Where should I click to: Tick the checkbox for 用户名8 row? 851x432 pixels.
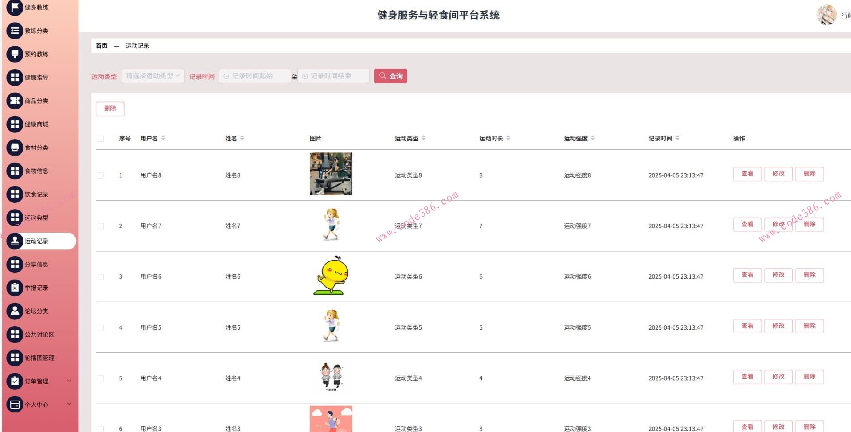(x=101, y=175)
